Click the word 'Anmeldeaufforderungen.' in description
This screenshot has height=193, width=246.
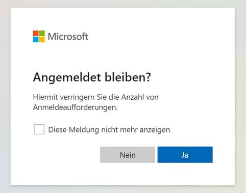click(75, 107)
